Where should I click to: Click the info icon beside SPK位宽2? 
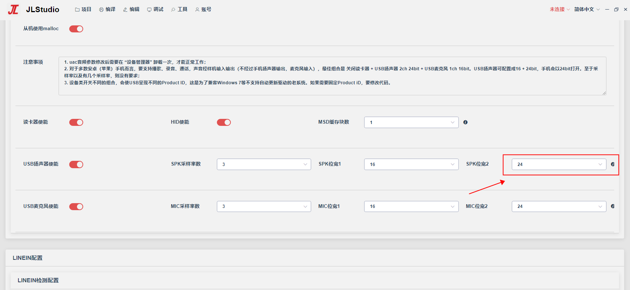[x=613, y=164]
